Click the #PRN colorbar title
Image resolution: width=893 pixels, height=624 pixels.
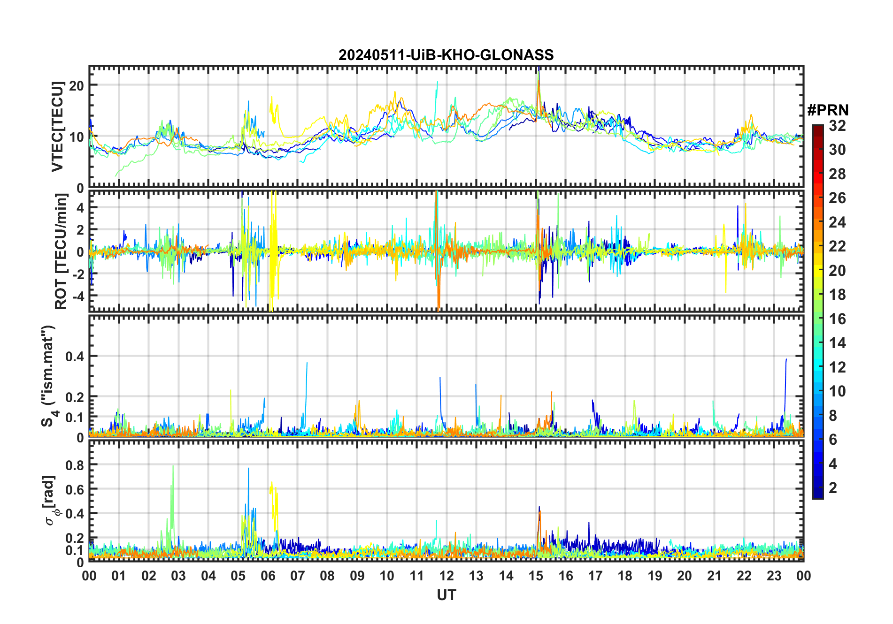click(x=828, y=110)
